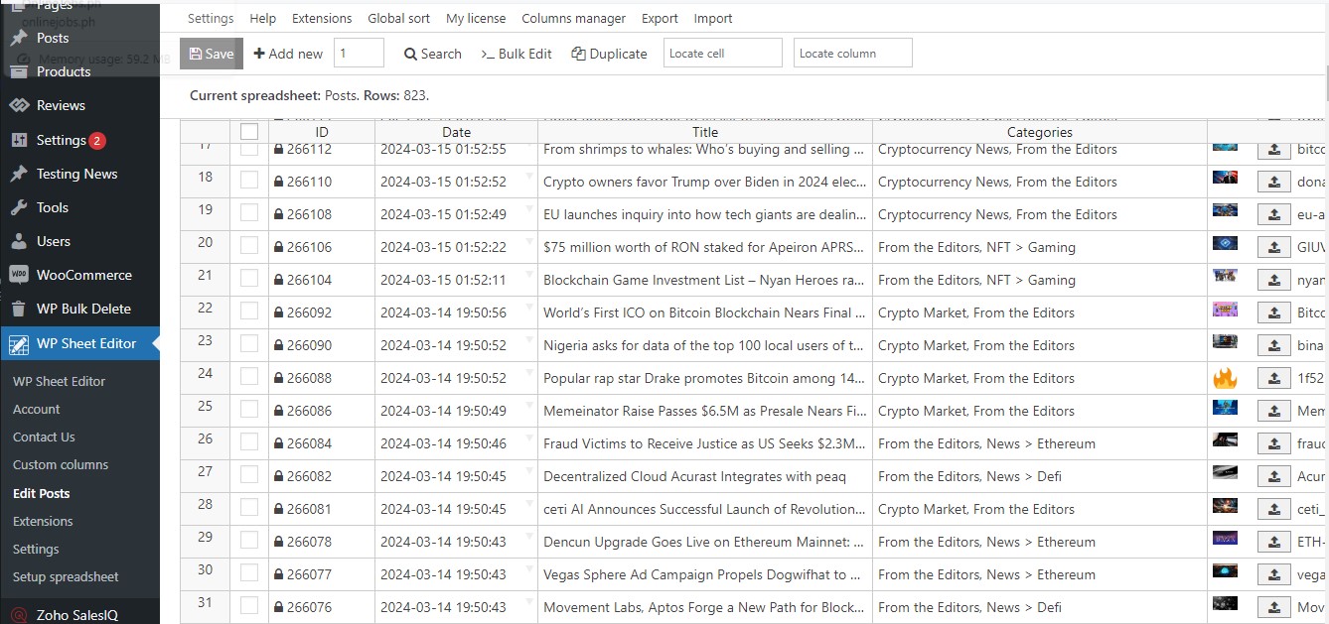
Task: Click upload image button for row 24
Action: (1273, 378)
